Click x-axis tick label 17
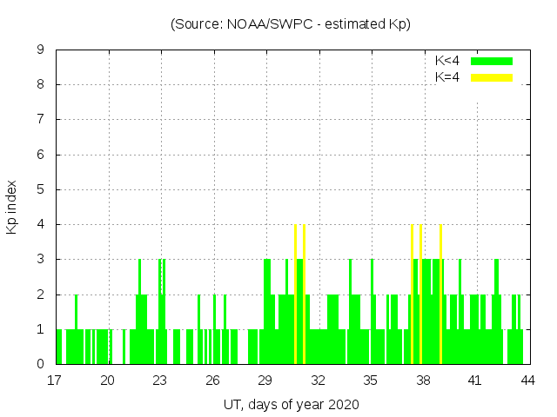 click(56, 380)
